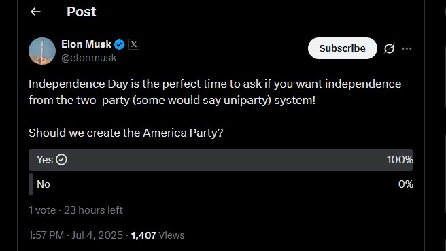
Task: Click the blue verified checkmark badge
Action: point(119,44)
